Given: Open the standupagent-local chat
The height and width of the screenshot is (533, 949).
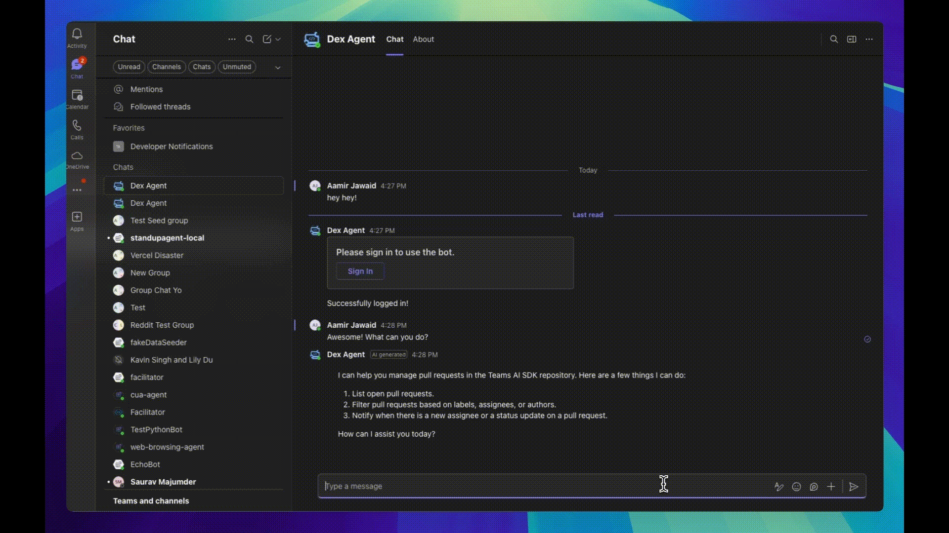Looking at the screenshot, I should pyautogui.click(x=167, y=238).
